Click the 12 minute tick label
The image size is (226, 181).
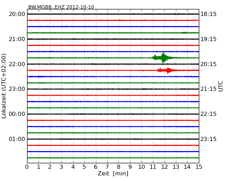[164, 167]
